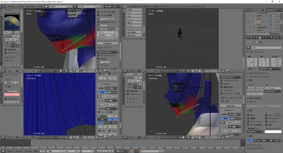Expand the ストローク panel in the brush sidebar
283x153 pixels.
(10, 57)
